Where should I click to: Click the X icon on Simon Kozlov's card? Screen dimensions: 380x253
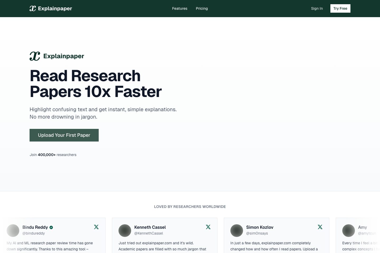click(320, 227)
